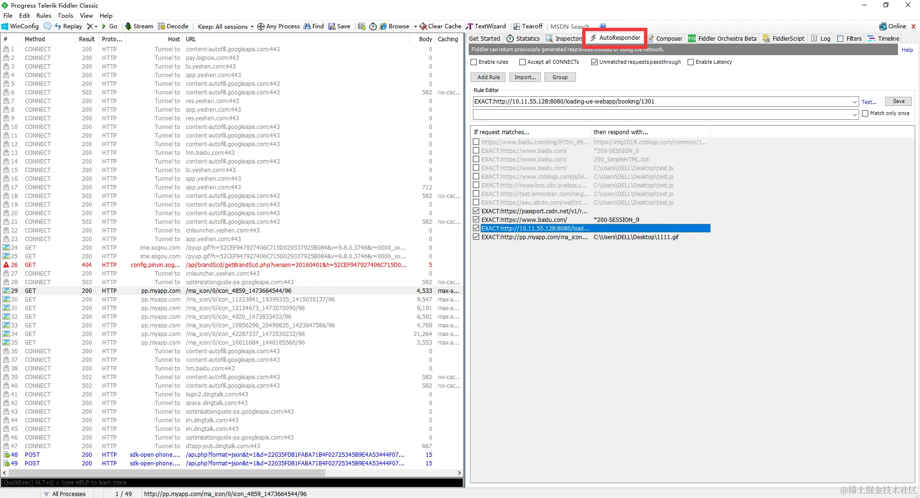Click the timer clock icon
Image resolution: width=920 pixels, height=498 pixels.
pos(373,26)
